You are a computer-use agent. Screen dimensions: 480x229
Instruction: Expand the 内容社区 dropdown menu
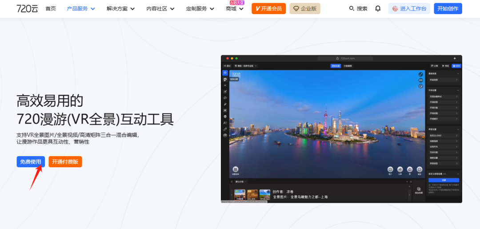click(x=160, y=8)
